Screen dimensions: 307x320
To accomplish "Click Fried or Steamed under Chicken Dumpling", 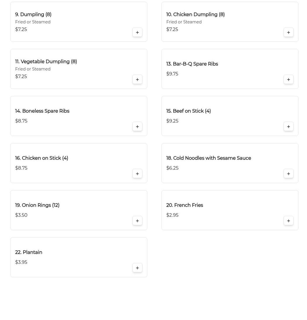I will pyautogui.click(x=184, y=22).
